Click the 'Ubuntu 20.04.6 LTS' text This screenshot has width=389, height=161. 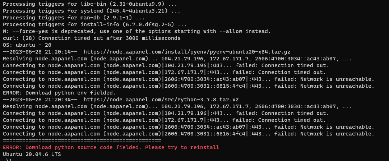pos(32,154)
